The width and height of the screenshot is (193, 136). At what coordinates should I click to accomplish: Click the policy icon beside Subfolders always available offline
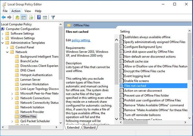122,37
